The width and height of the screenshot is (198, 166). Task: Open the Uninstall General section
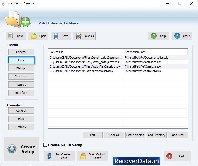21,111
